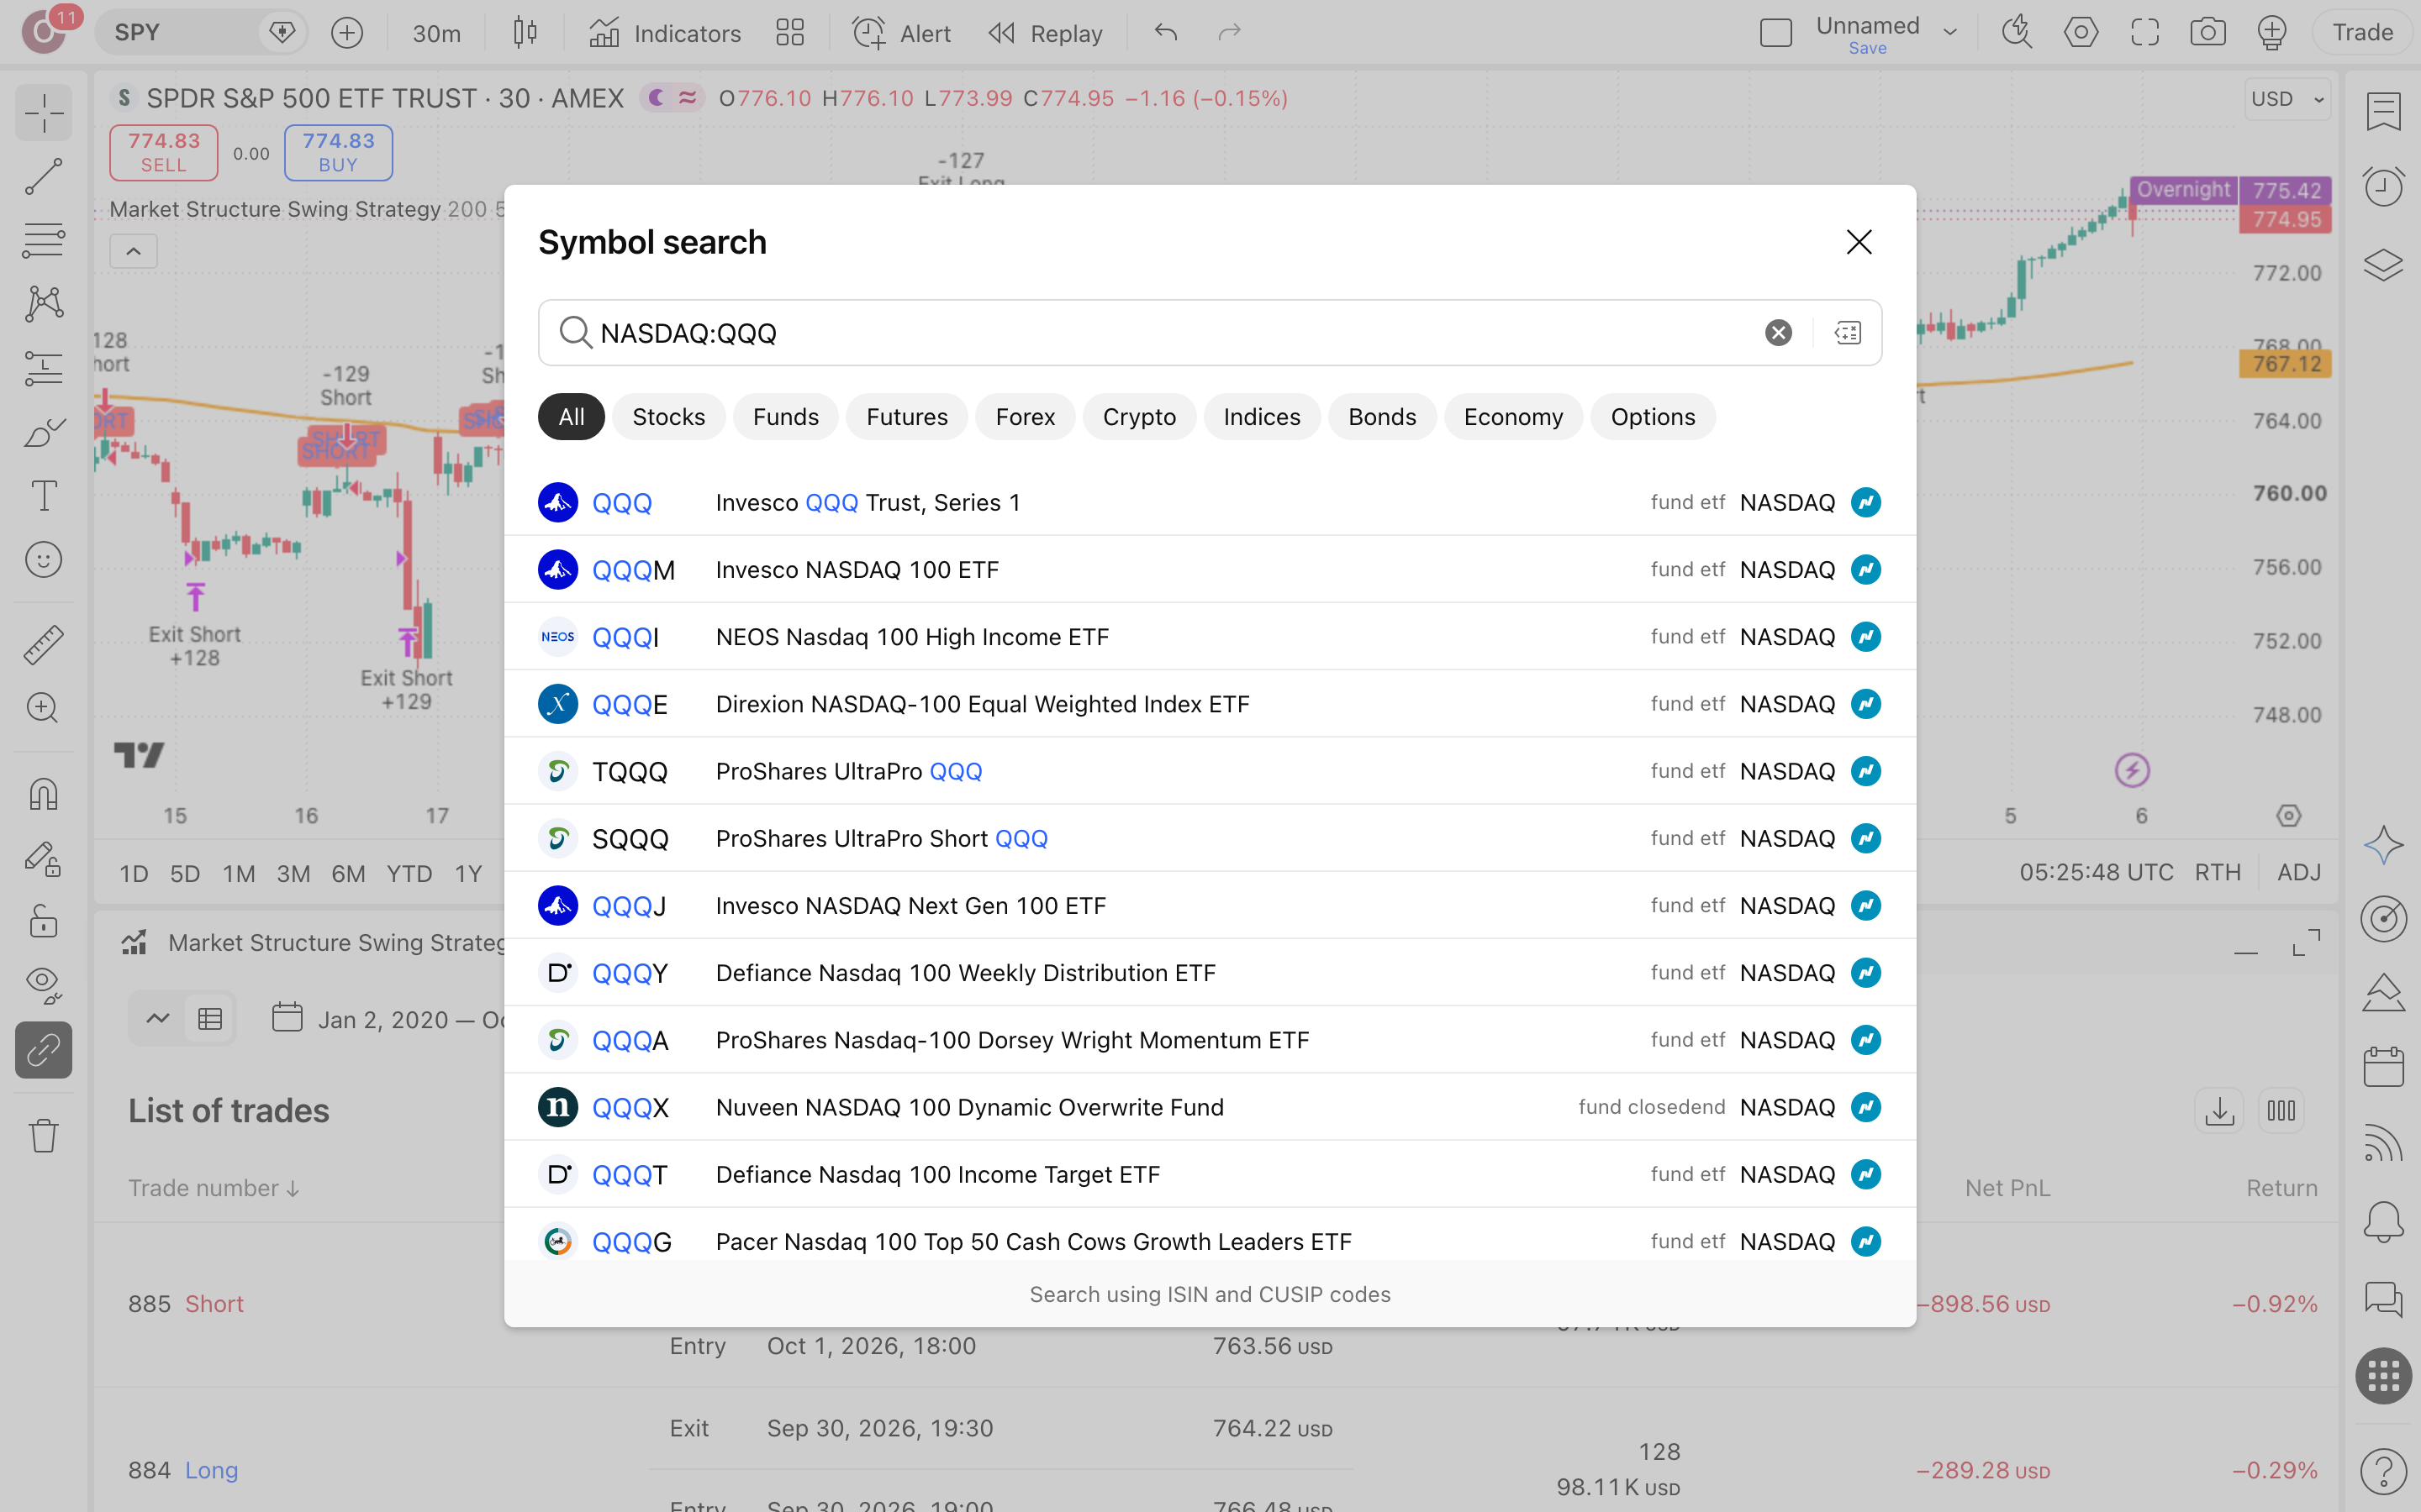
Task: Select the Text annotation tool
Action: coord(43,496)
